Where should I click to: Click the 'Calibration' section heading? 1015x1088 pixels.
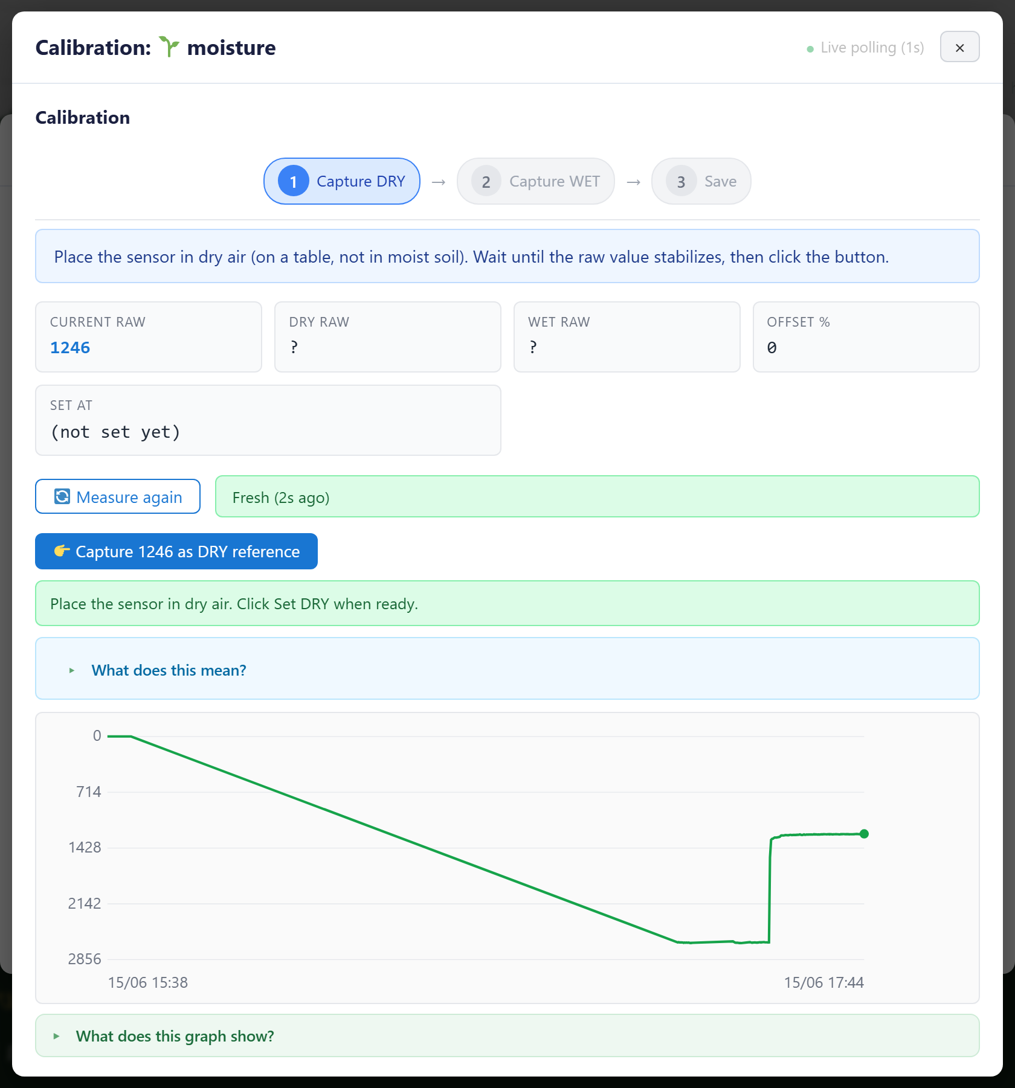tap(83, 117)
